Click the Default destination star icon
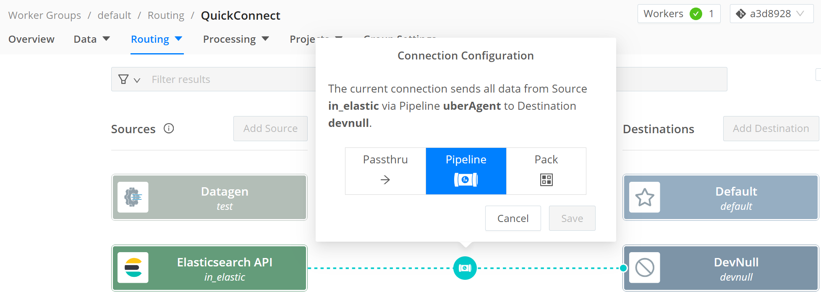This screenshot has width=821, height=302. (645, 197)
